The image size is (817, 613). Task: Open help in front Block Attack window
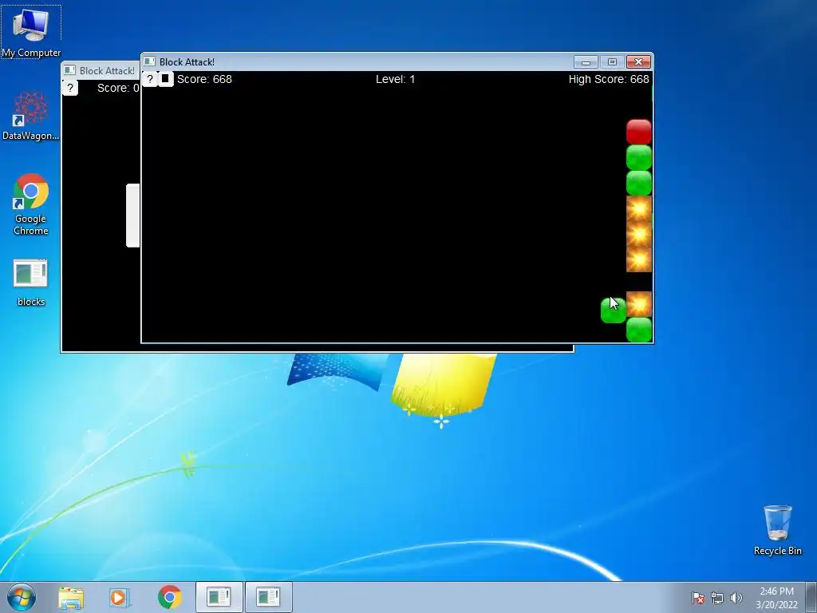coord(149,79)
